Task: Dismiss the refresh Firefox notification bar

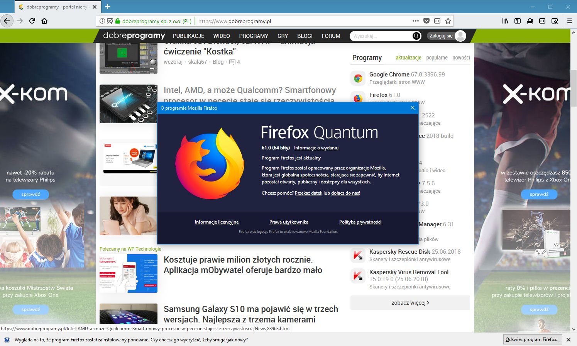Action: click(x=568, y=339)
